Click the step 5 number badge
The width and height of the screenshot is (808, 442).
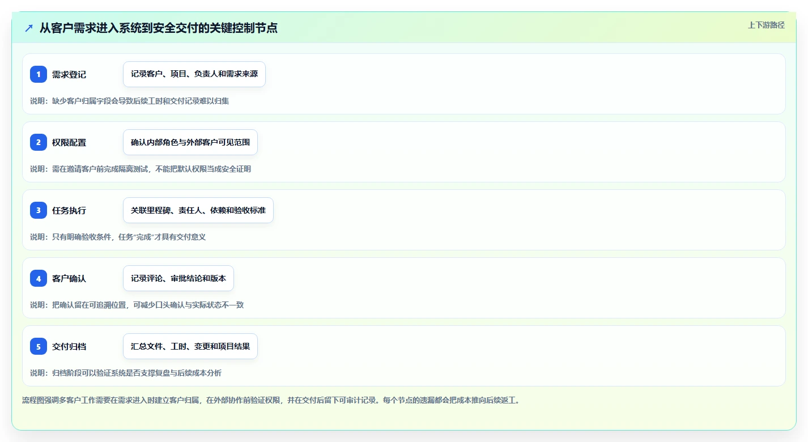coord(39,346)
